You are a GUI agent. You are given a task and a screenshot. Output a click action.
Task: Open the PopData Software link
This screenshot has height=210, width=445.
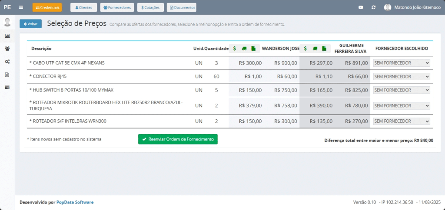coord(75,202)
